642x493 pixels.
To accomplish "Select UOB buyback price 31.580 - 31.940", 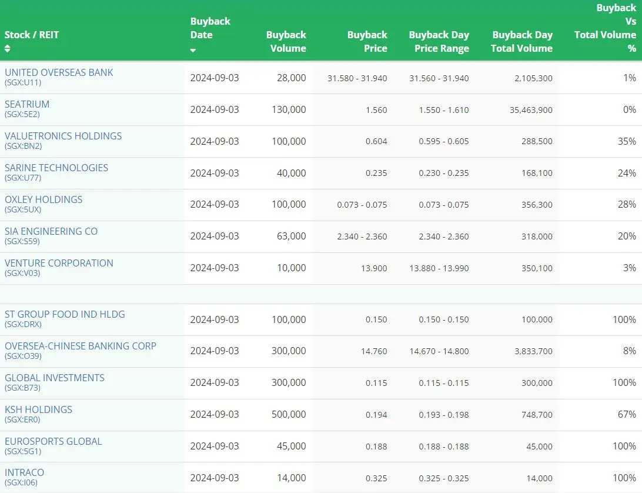I will pyautogui.click(x=357, y=78).
